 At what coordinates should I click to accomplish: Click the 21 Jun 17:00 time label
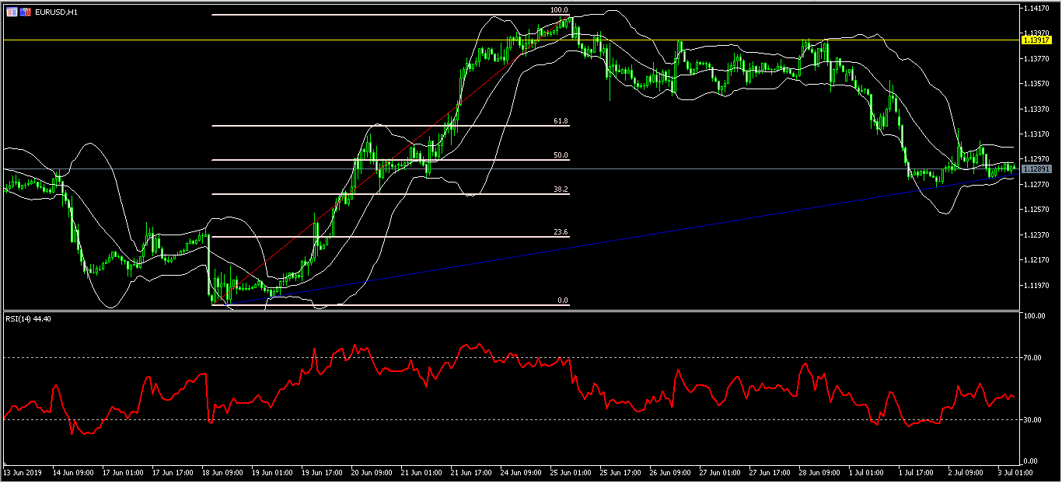point(471,472)
